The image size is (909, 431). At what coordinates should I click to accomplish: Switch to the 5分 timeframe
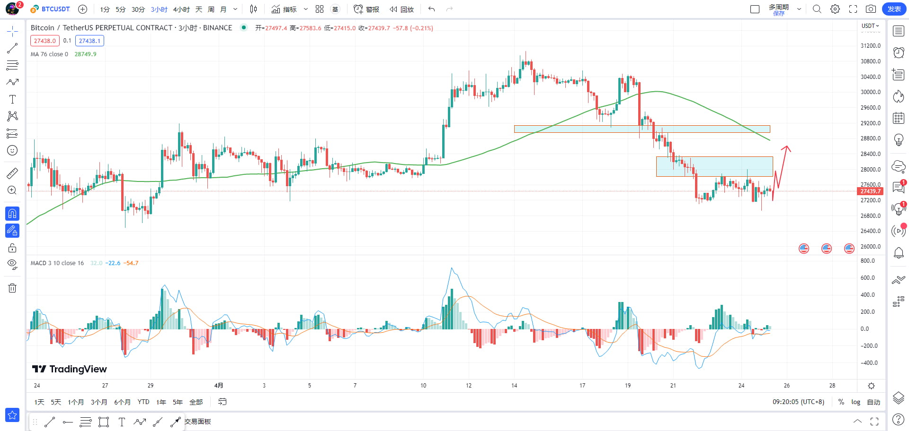[x=121, y=9]
